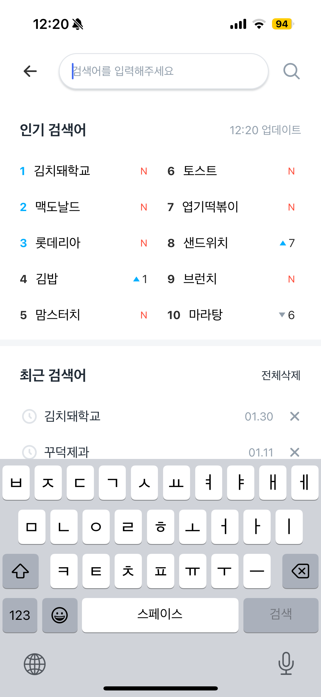Screen dimensions: 321x697
Task: Remove 꾸덕제과 from recent searches
Action: coord(295,452)
